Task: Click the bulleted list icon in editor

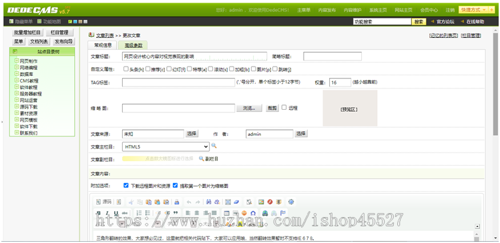Action: pos(148,213)
